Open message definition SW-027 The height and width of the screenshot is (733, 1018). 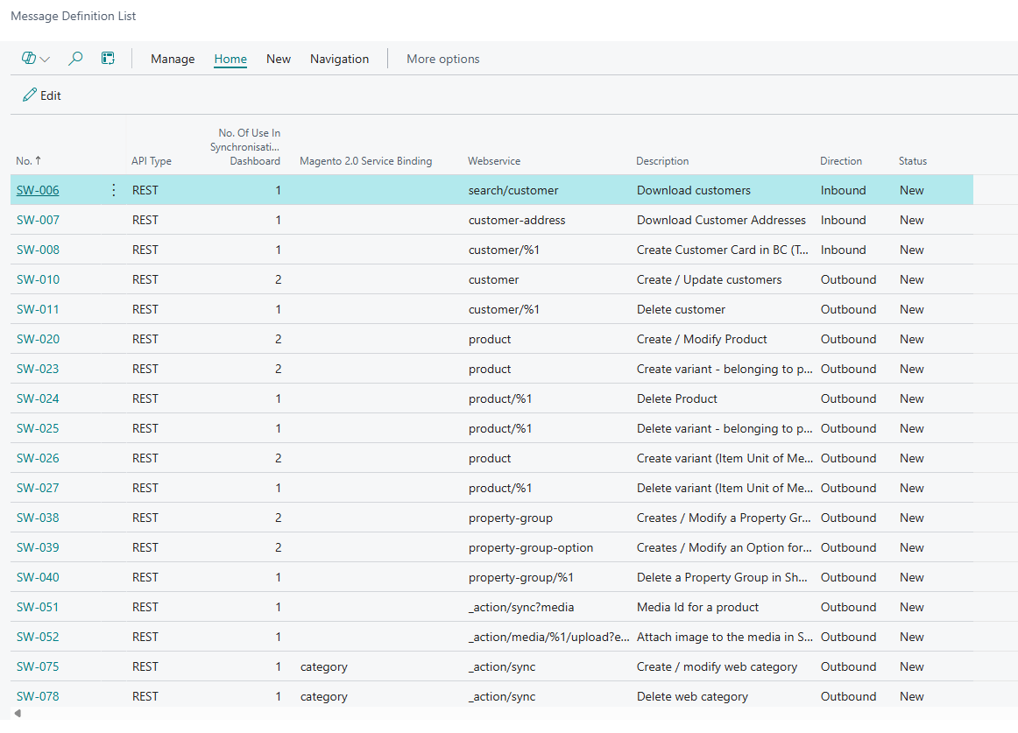tap(38, 489)
